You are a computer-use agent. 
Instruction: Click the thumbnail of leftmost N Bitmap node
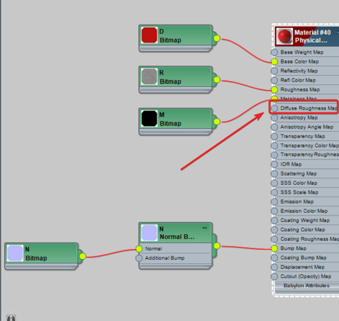click(15, 253)
